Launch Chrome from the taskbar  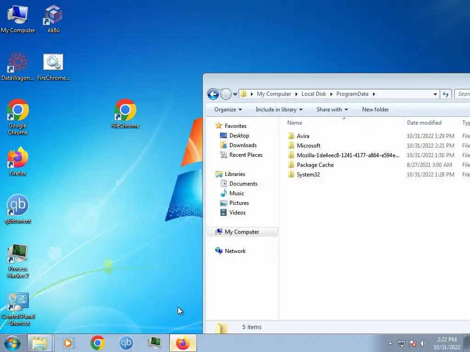(97, 343)
